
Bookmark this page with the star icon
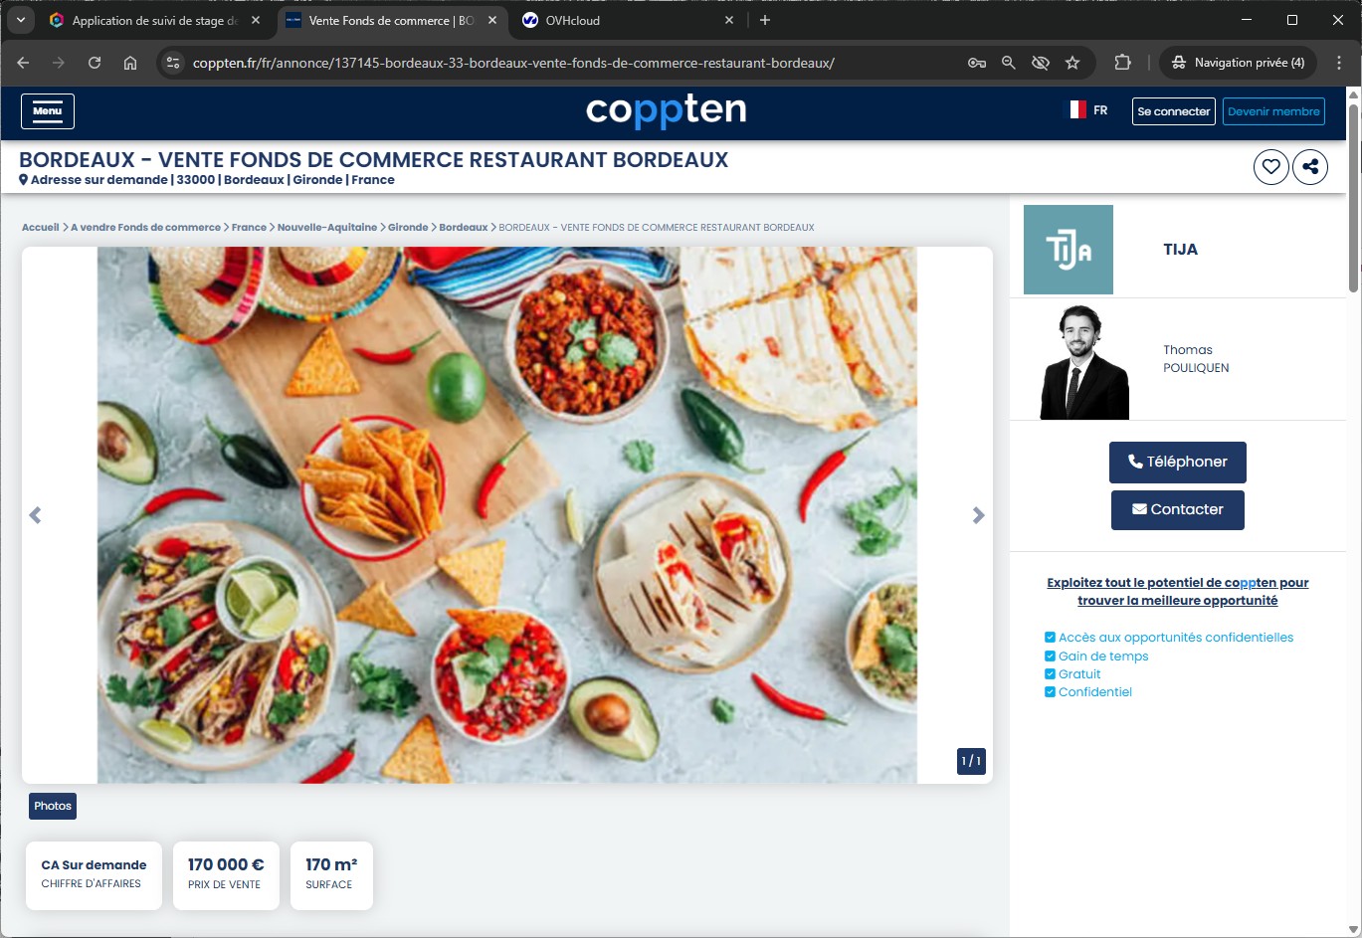[1072, 63]
